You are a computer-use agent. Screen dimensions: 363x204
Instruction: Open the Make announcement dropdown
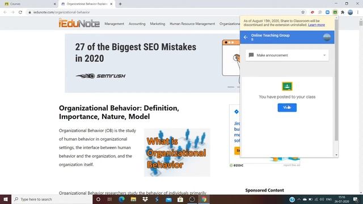tap(287, 56)
